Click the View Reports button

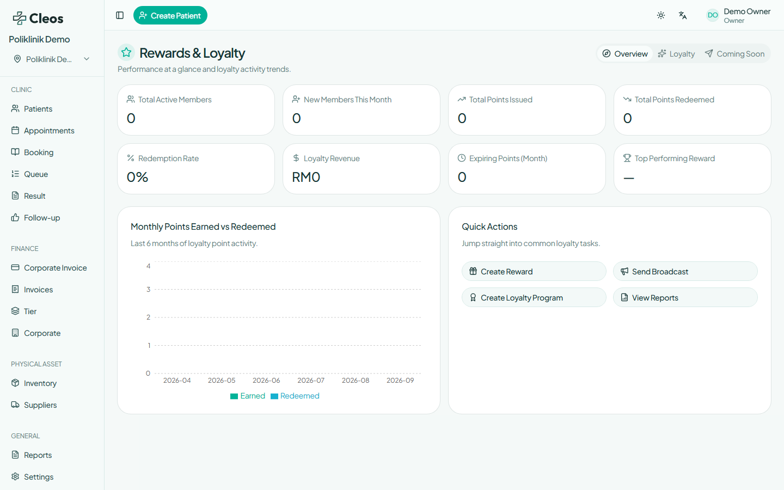tap(685, 297)
